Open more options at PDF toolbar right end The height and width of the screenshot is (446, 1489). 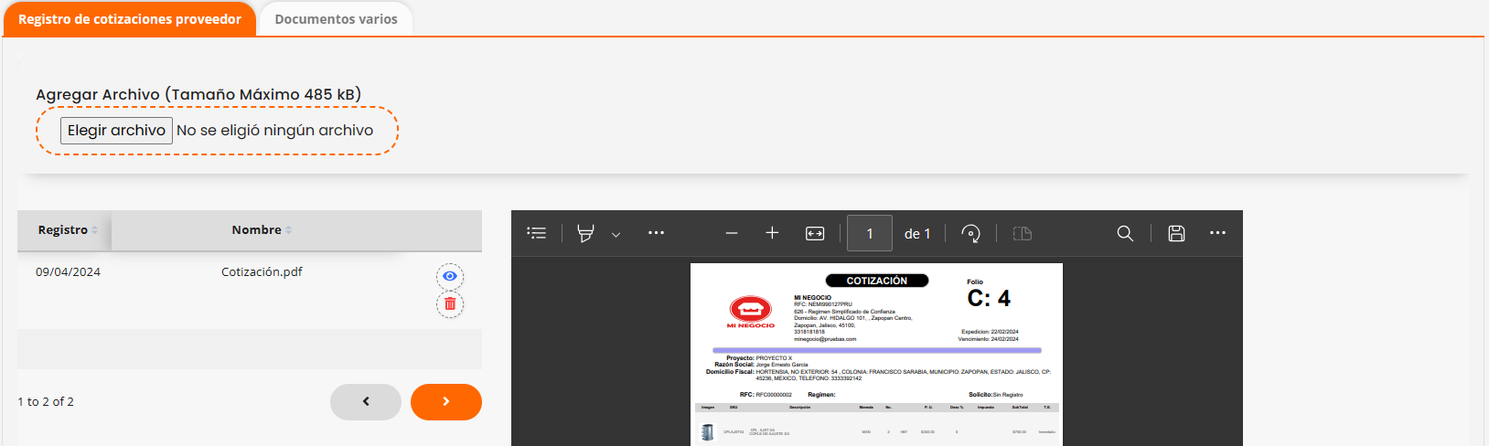click(1217, 233)
